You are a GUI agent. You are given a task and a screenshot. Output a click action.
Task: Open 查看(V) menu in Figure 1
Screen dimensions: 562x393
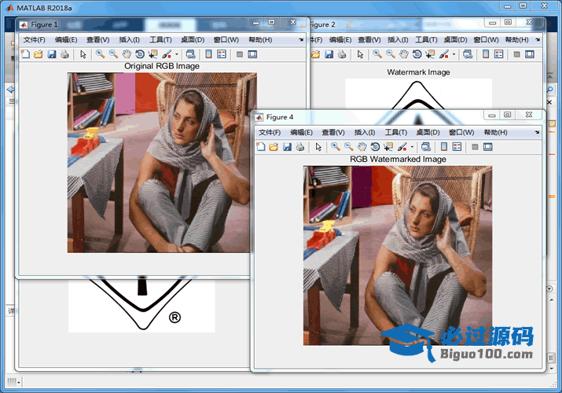97,40
